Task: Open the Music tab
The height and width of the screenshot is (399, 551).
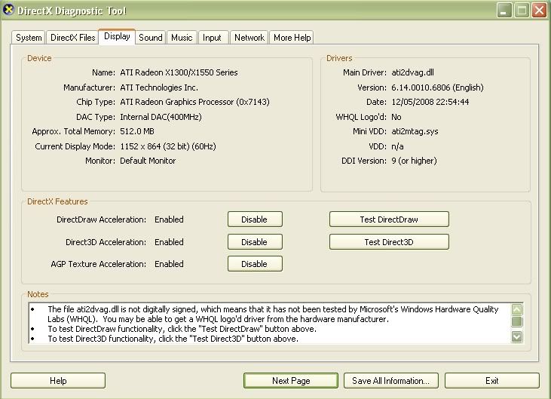Action: pyautogui.click(x=182, y=37)
